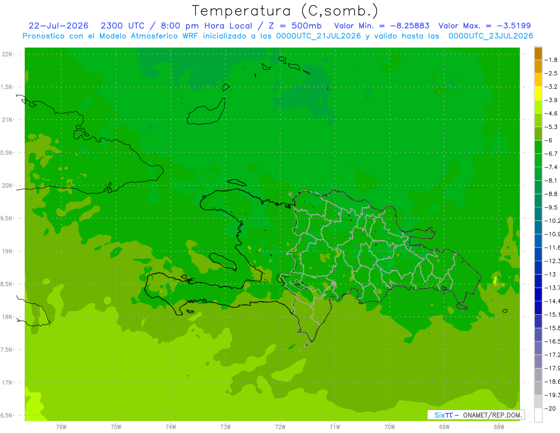Select the date text '22-Jul-2026'
Viewport: 560px width, 433px height.
tap(58, 26)
